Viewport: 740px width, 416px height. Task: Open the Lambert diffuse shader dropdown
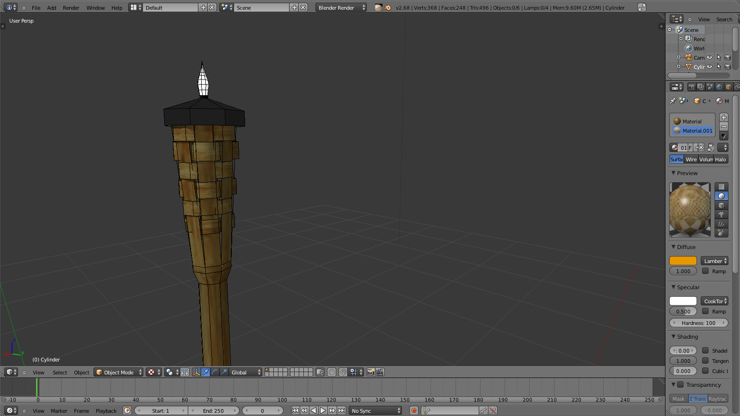coord(715,261)
